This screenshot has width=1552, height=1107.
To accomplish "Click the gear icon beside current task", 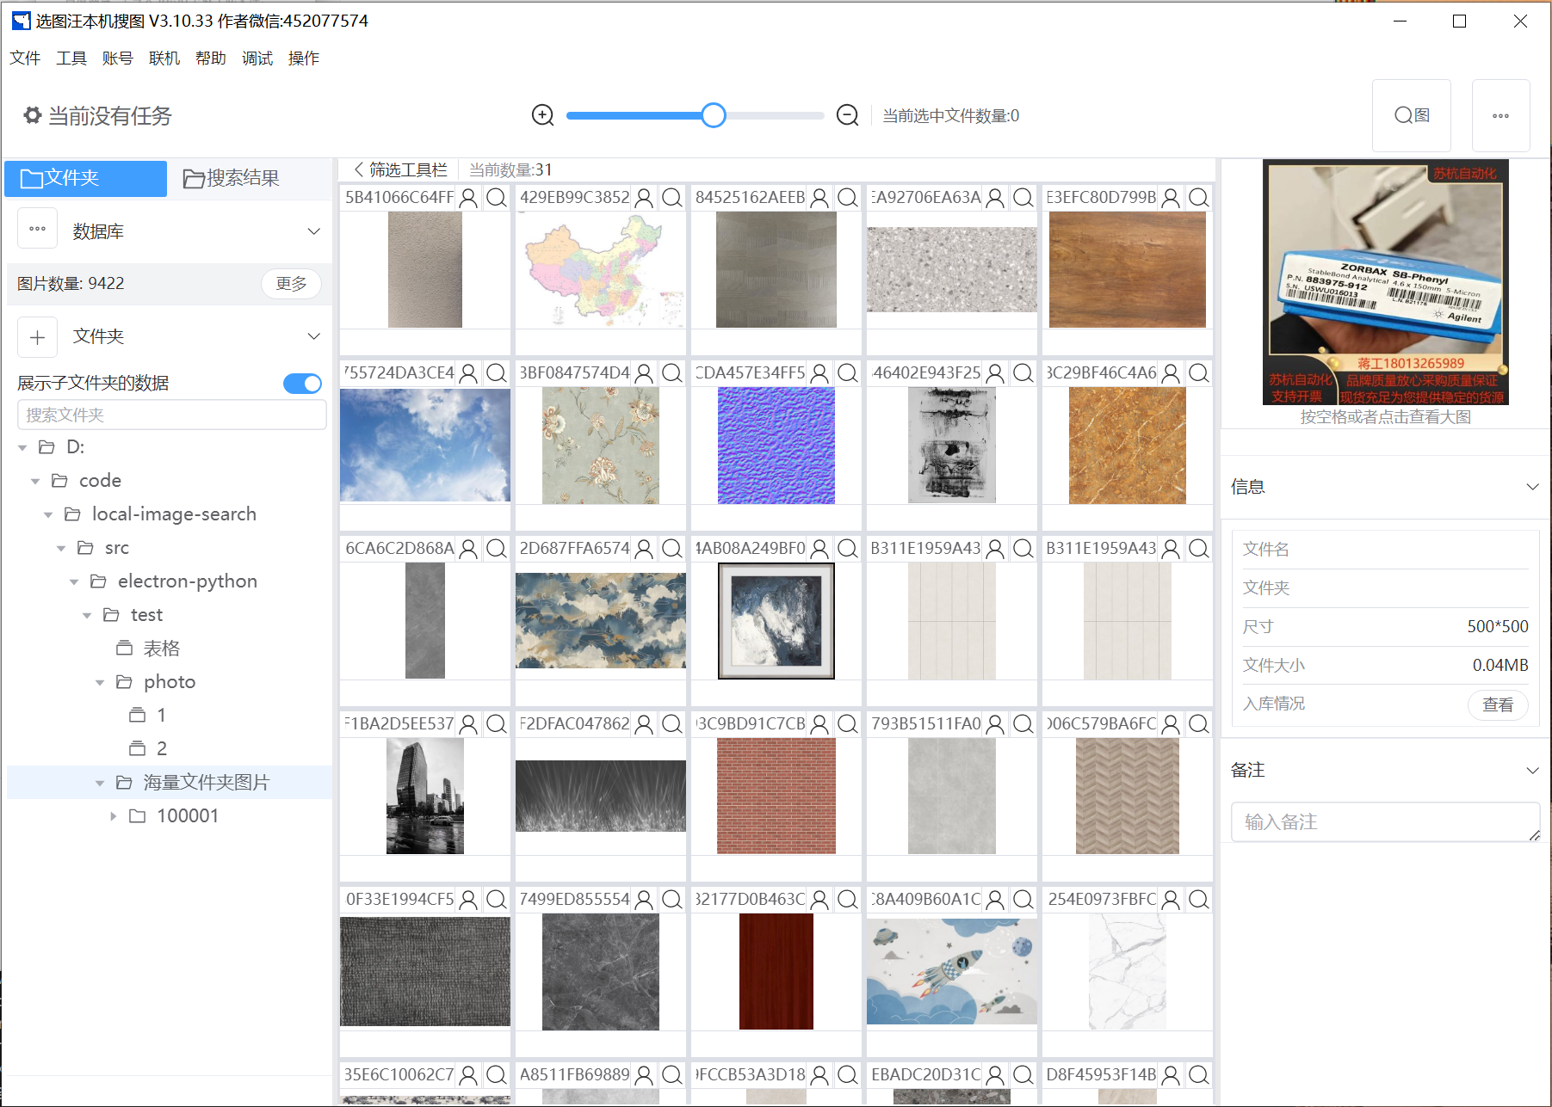I will click(32, 115).
